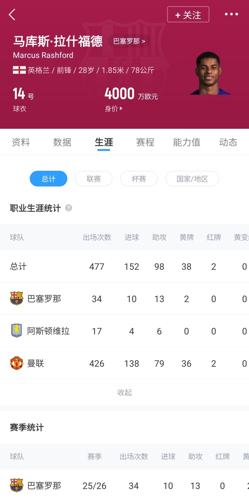Tap the England flag icon
249x501 pixels.
pos(19,70)
